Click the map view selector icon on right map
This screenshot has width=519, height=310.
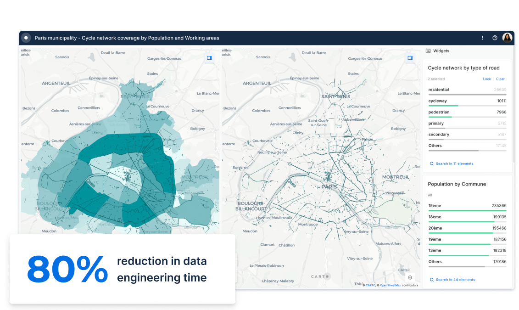(x=409, y=58)
